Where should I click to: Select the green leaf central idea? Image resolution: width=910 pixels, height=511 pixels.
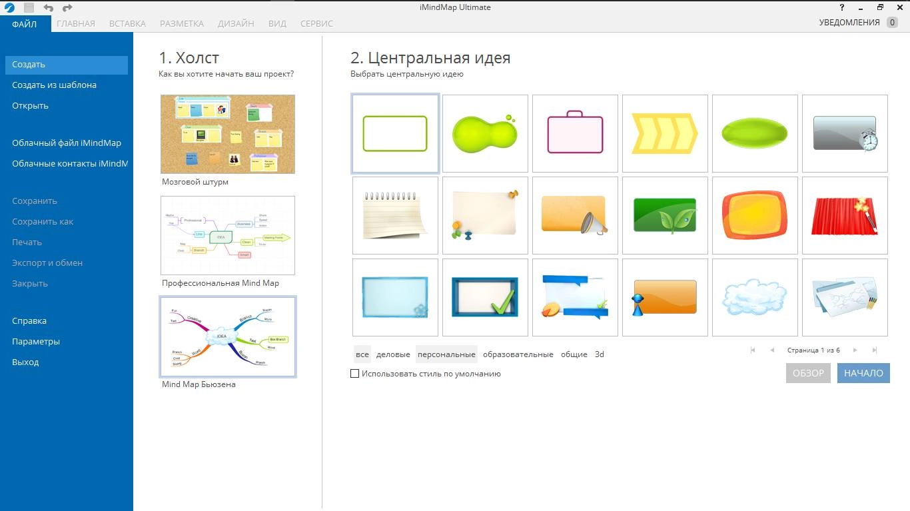pyautogui.click(x=665, y=215)
